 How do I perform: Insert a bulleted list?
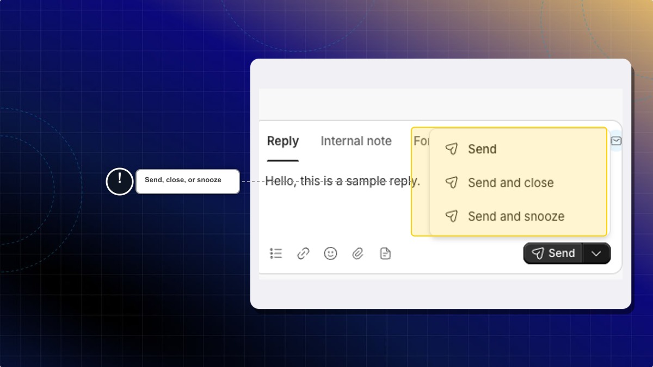(x=276, y=253)
